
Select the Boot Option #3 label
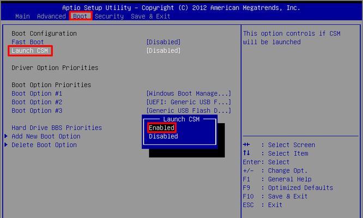(37, 111)
